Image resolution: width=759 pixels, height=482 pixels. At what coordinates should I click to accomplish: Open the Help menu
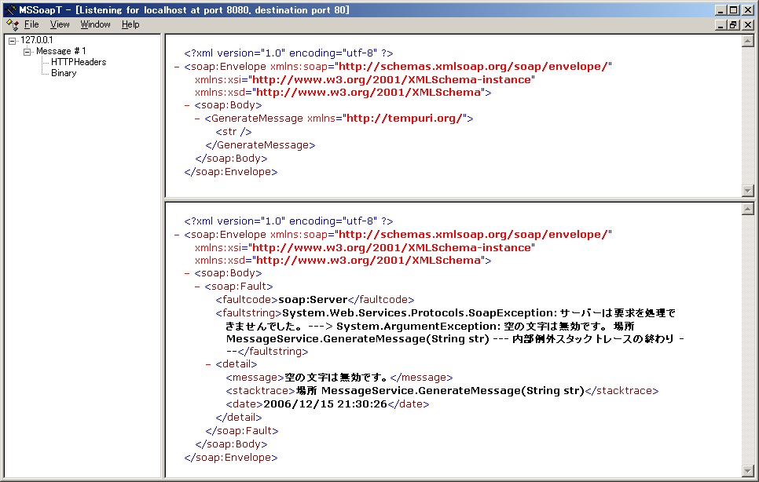point(130,24)
